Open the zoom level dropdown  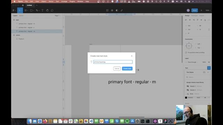click(x=208, y=10)
